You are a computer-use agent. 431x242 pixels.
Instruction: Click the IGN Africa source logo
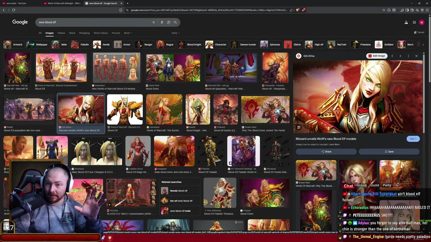[298, 56]
